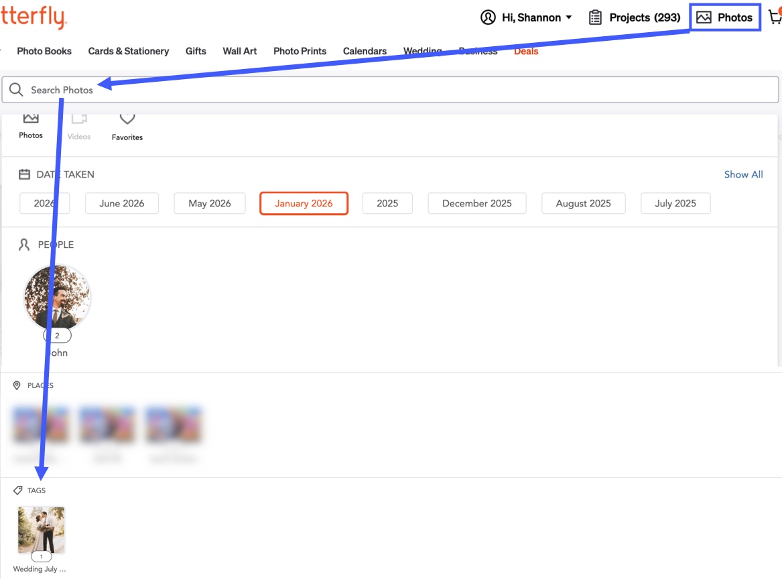Toggle the June 2026 date filter
This screenshot has height=579, width=782.
[122, 204]
